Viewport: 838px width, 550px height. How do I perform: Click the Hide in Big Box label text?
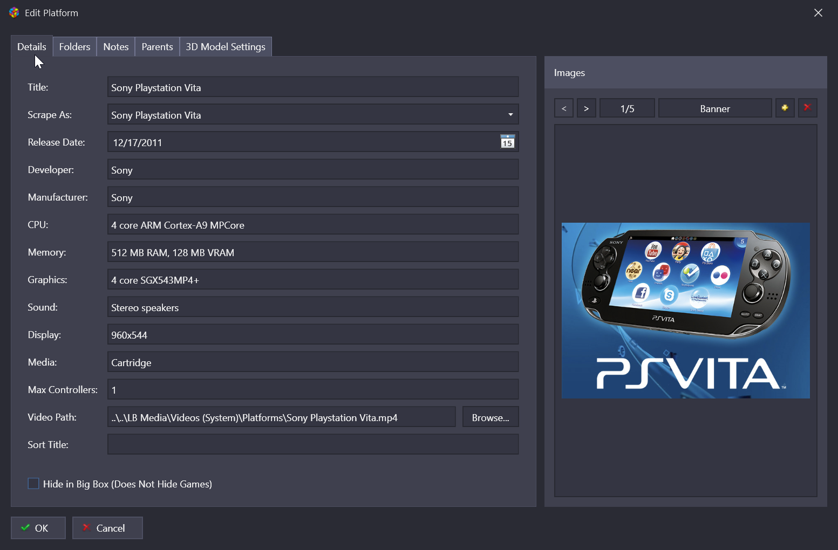127,484
